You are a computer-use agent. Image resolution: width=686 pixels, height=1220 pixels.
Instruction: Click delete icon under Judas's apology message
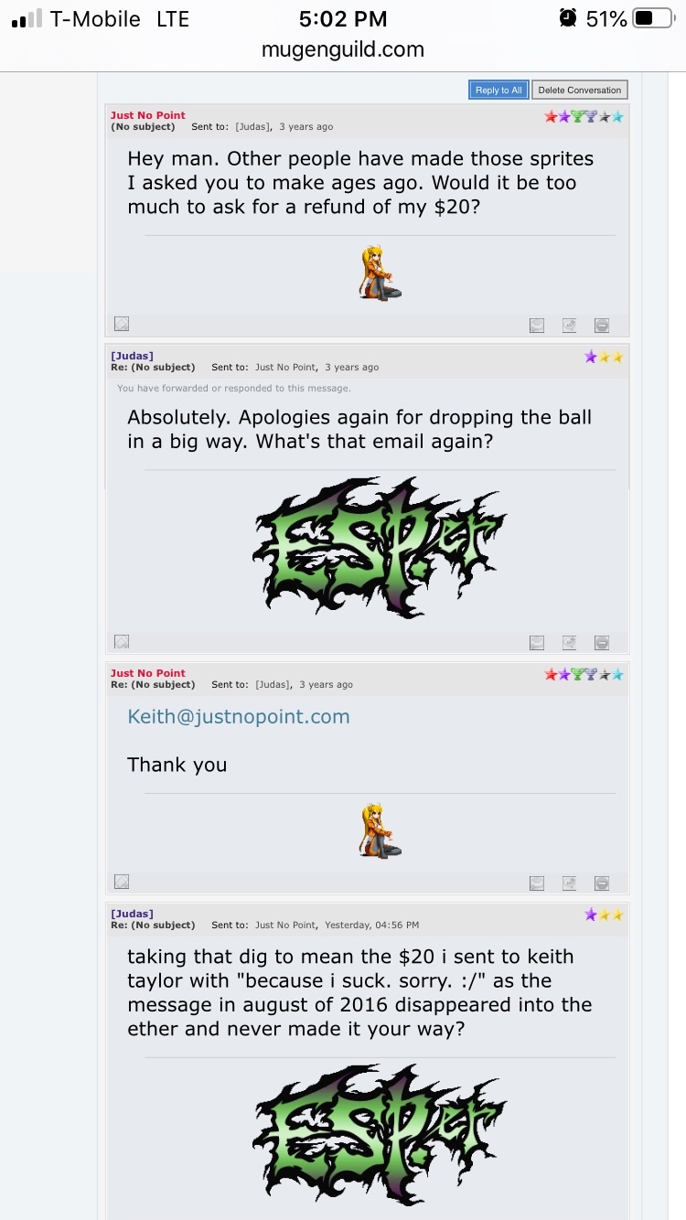click(601, 643)
